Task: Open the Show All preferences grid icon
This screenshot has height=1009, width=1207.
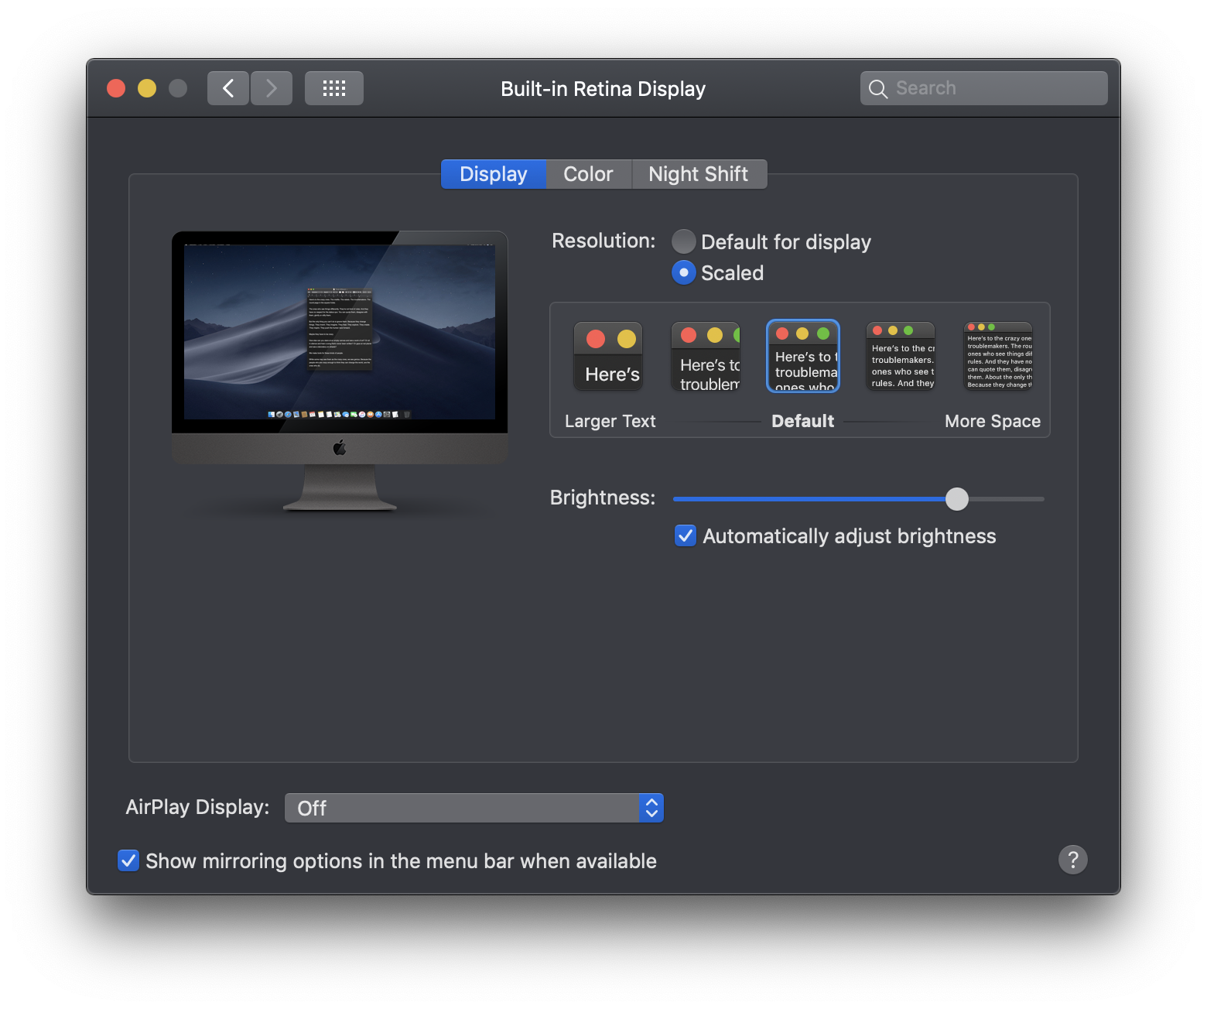Action: pos(333,87)
